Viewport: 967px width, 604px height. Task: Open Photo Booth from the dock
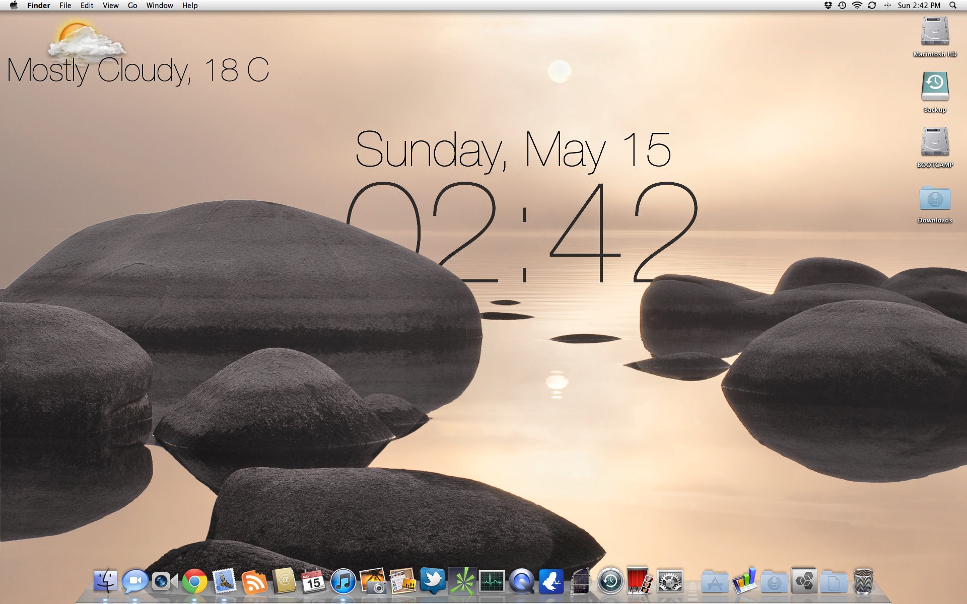[x=639, y=581]
